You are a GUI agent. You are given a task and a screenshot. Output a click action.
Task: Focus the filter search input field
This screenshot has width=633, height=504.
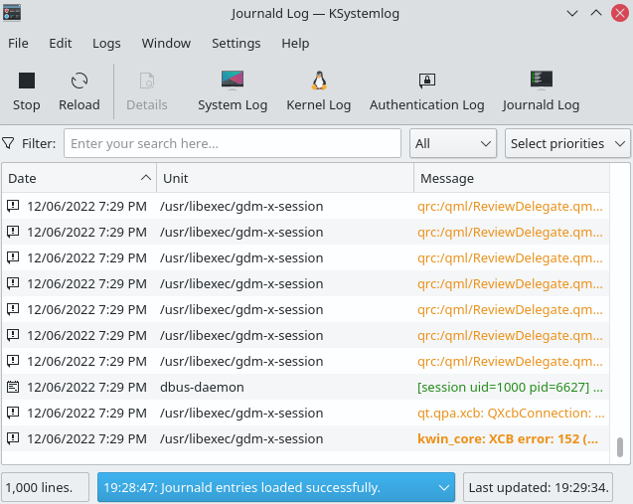[233, 143]
